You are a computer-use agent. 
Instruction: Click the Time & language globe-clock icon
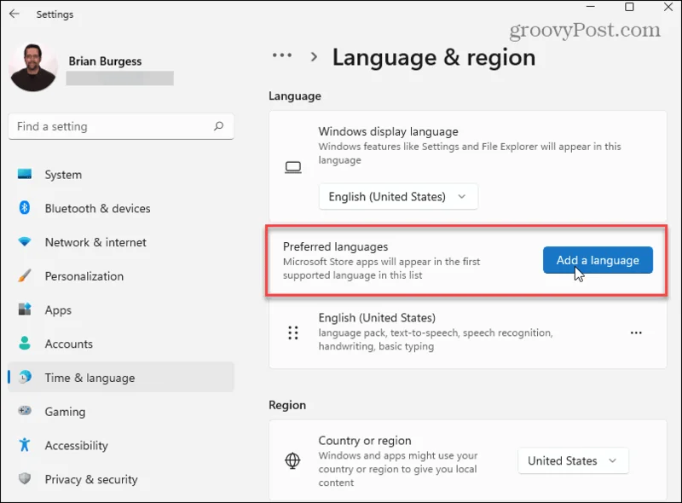26,377
